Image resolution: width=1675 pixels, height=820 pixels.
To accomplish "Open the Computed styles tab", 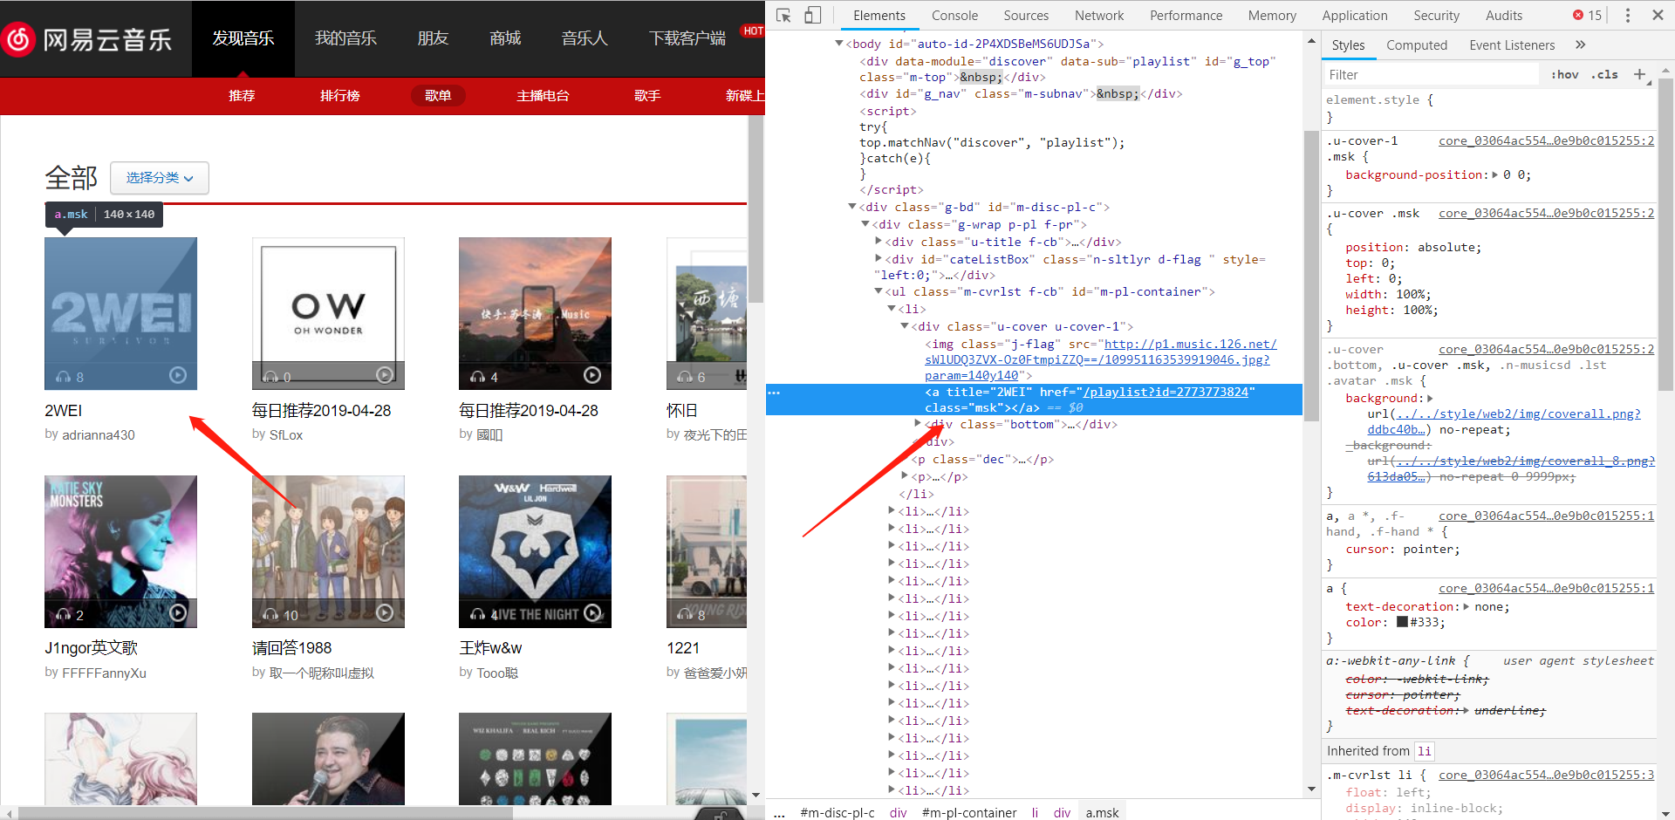I will coord(1416,45).
